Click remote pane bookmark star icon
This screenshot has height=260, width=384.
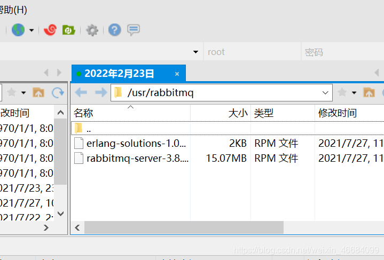[342, 92]
